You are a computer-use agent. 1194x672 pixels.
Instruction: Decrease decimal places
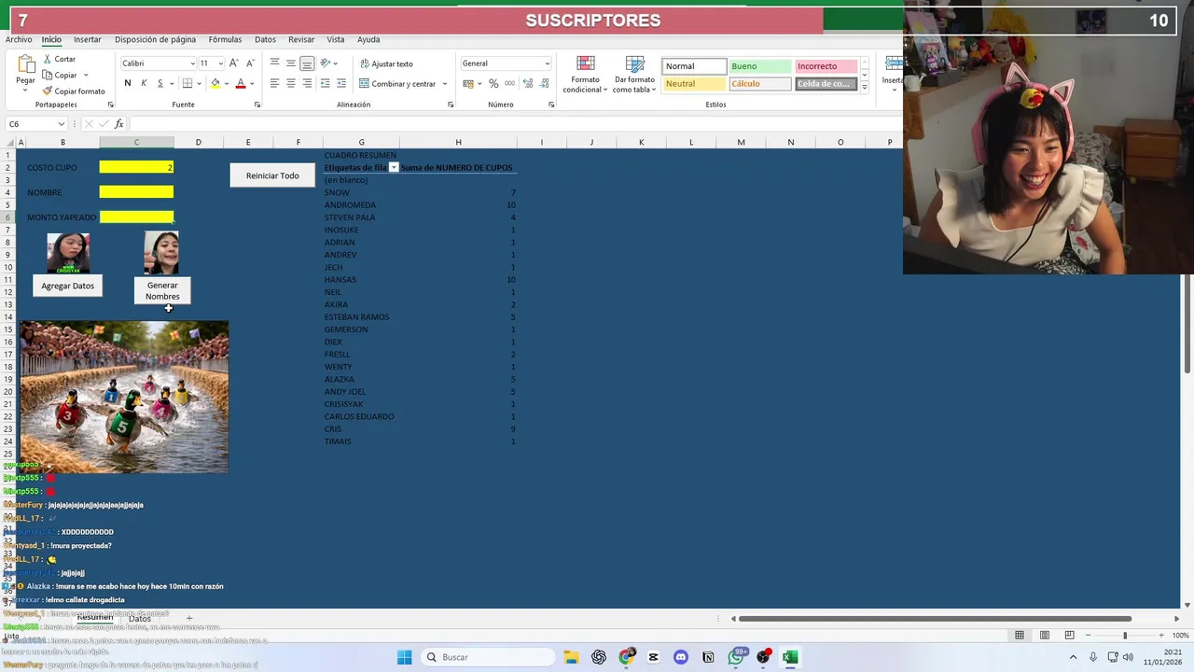[543, 83]
